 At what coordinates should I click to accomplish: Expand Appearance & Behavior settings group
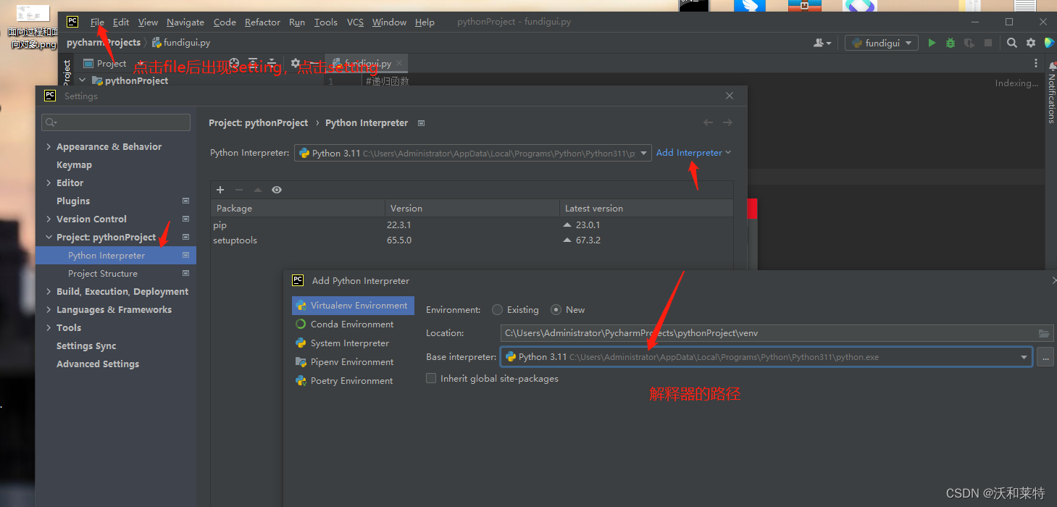click(49, 147)
